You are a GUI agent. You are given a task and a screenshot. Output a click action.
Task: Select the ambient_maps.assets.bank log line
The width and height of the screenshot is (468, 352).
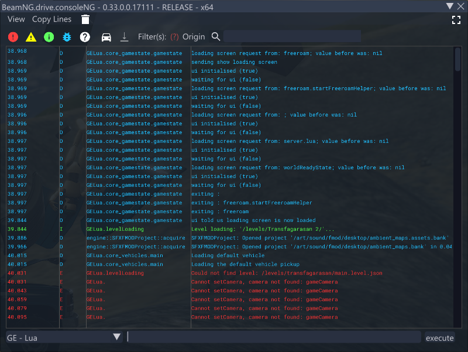coord(320,238)
